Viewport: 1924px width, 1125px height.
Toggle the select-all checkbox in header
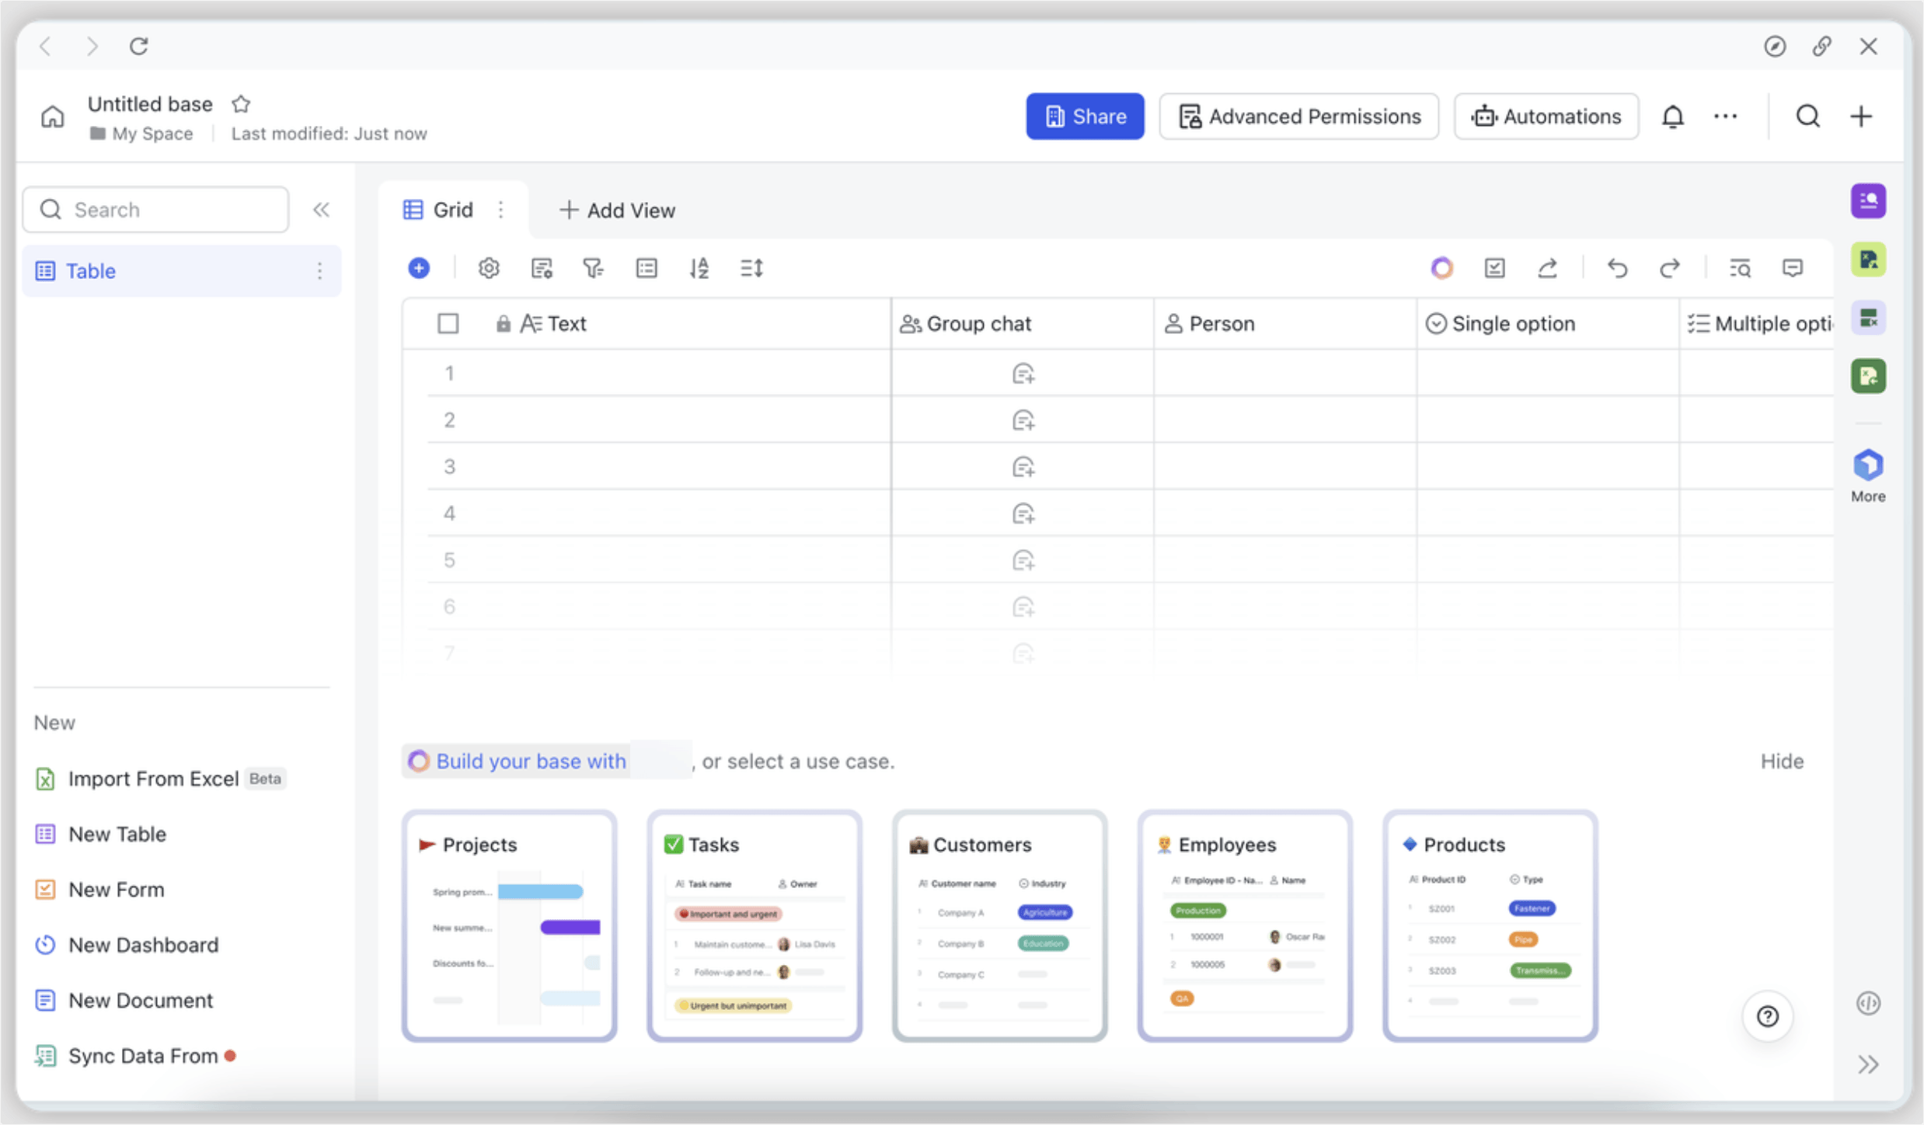[448, 323]
